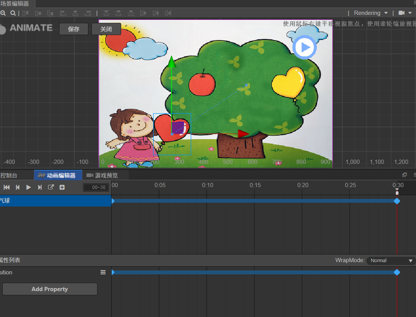Viewport: 416px width, 317px height.
Task: Open the position property hamburger menu
Action: [103, 272]
